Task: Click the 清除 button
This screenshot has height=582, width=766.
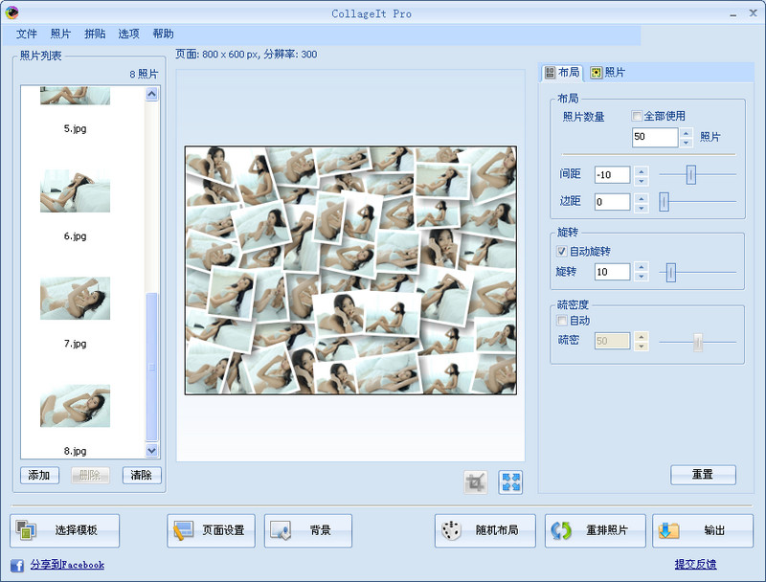Action: (x=142, y=475)
